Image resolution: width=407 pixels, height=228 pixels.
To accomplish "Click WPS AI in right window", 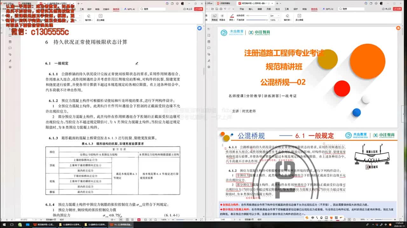I will 328,9.
